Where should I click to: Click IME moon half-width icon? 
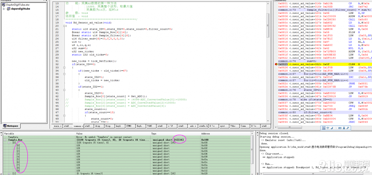(x=331, y=128)
